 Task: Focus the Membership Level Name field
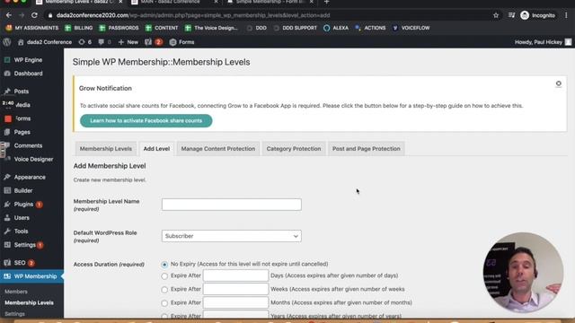point(232,205)
